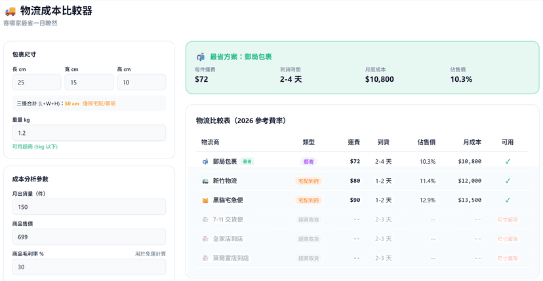Click the 物流比較表 table heading
This screenshot has width=543, height=281.
tap(241, 121)
